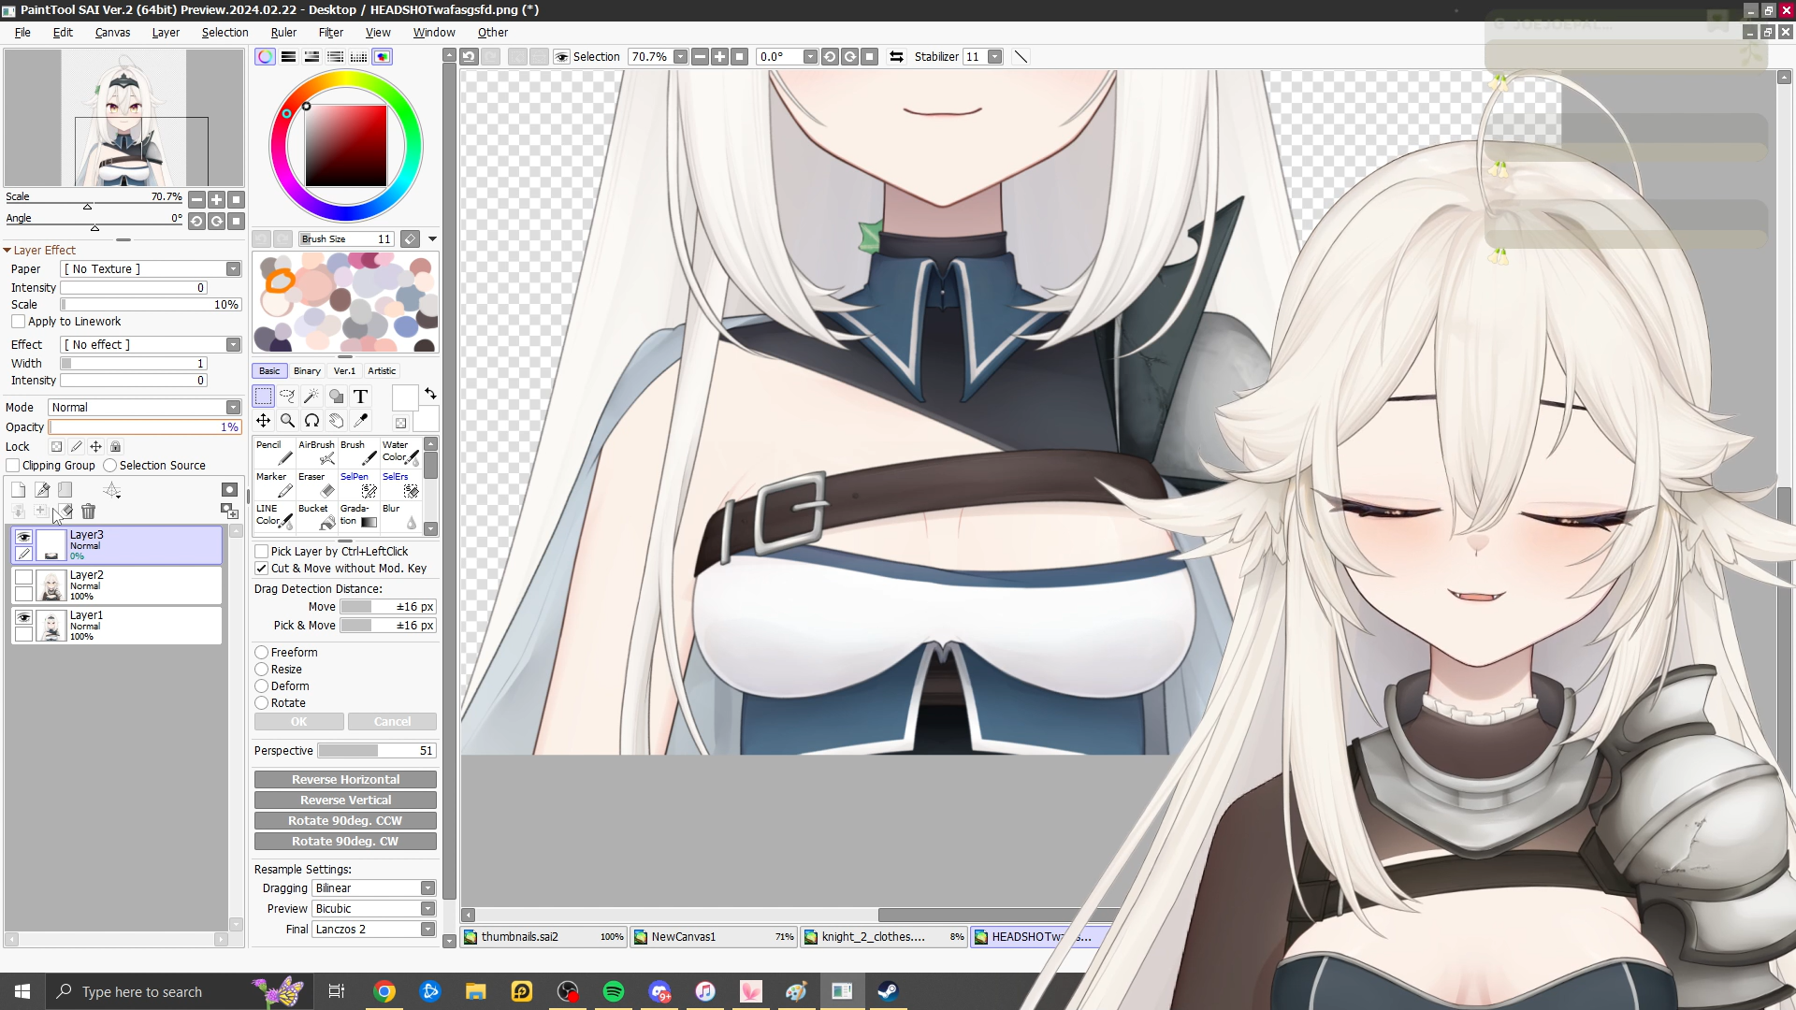Uncheck Cut & Move without Mod. Key
This screenshot has height=1010, width=1796.
(262, 569)
